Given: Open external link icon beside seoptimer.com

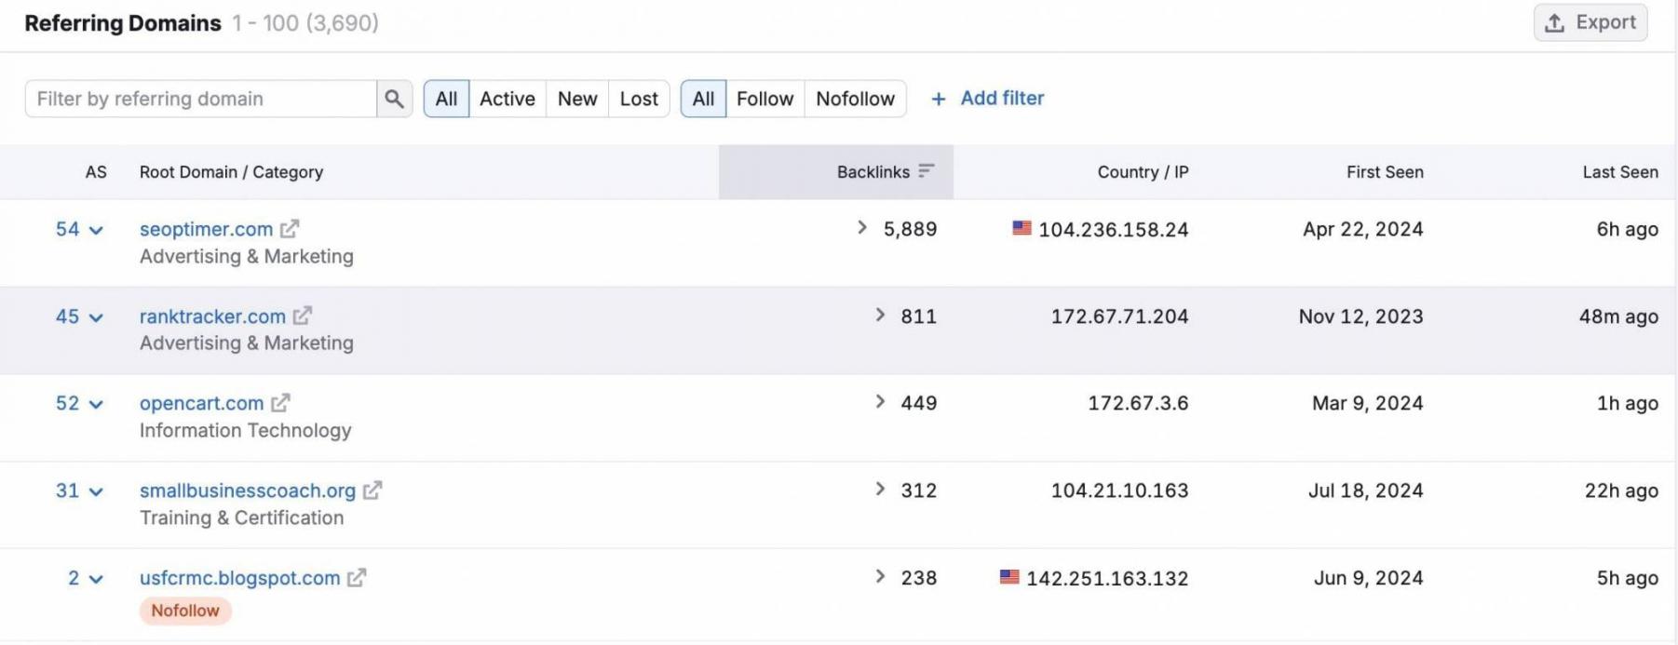Looking at the screenshot, I should (x=290, y=229).
